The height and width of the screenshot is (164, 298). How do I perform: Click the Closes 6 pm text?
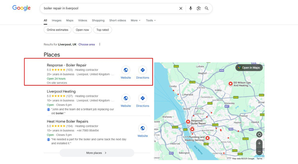click(64, 105)
